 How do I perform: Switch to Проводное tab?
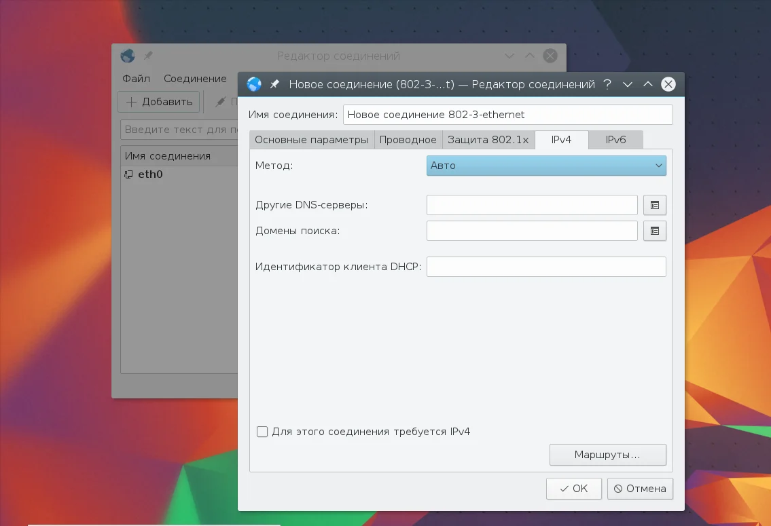click(408, 140)
